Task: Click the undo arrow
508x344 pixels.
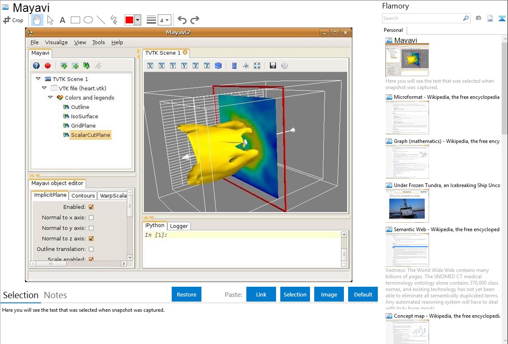Action: (x=182, y=20)
